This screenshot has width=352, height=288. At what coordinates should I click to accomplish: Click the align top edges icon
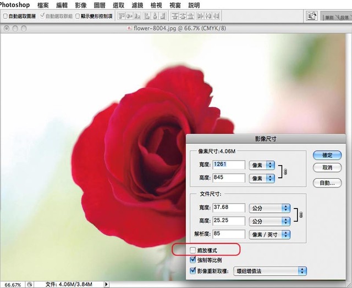click(122, 16)
